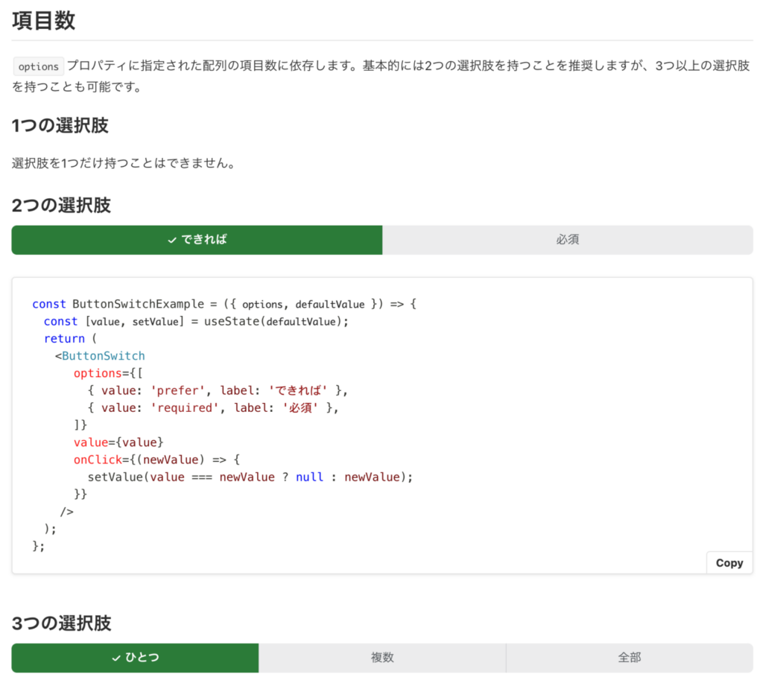Toggle the ひとつ option in three-choice switch

(x=134, y=658)
